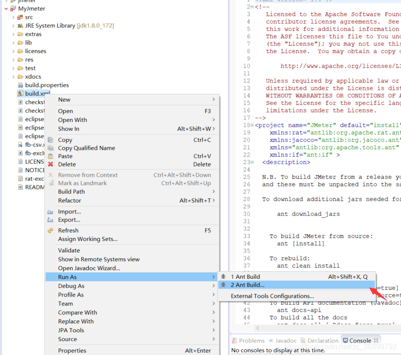
Task: Select 1 Ant Build in submenu
Action: point(297,276)
